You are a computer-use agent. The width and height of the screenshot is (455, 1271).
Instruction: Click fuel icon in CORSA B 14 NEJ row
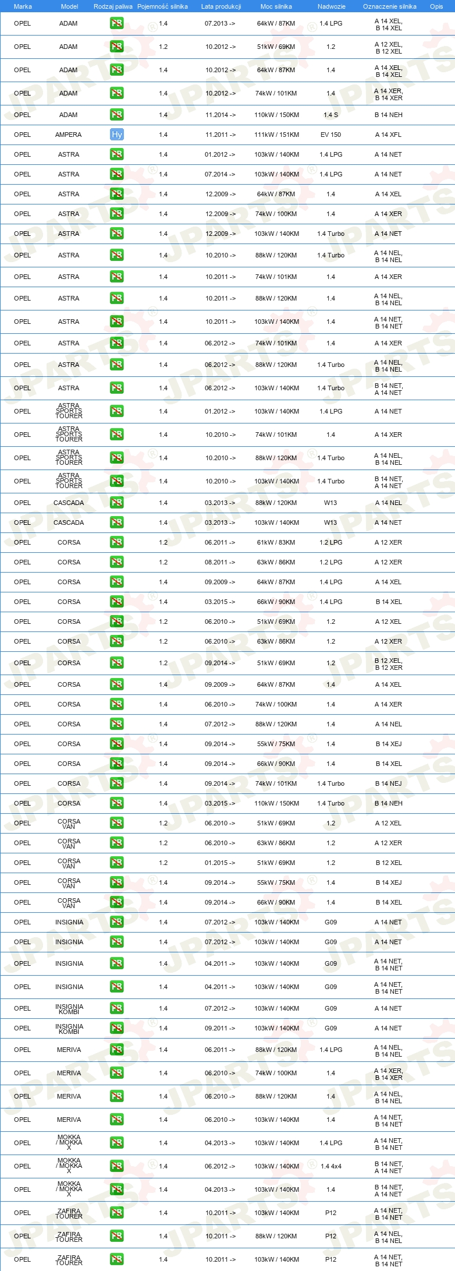click(116, 783)
